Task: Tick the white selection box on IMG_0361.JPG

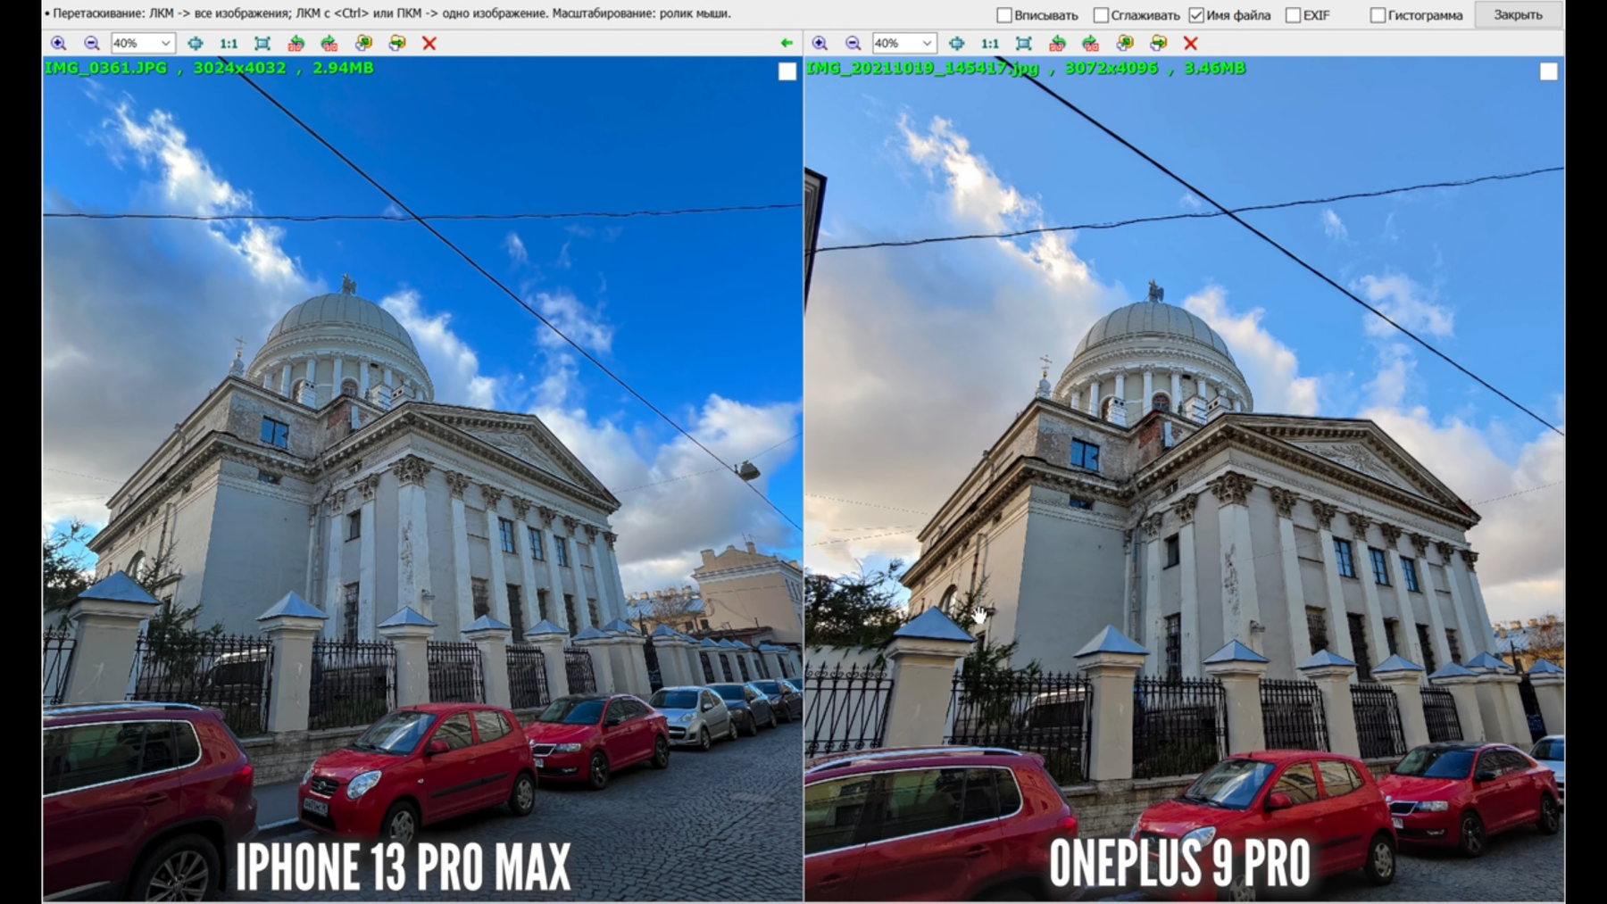Action: (x=787, y=71)
